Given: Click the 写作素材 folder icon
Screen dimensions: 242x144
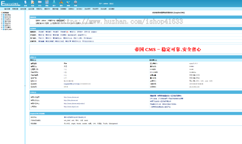Looking at the screenshot, I should [3, 27].
